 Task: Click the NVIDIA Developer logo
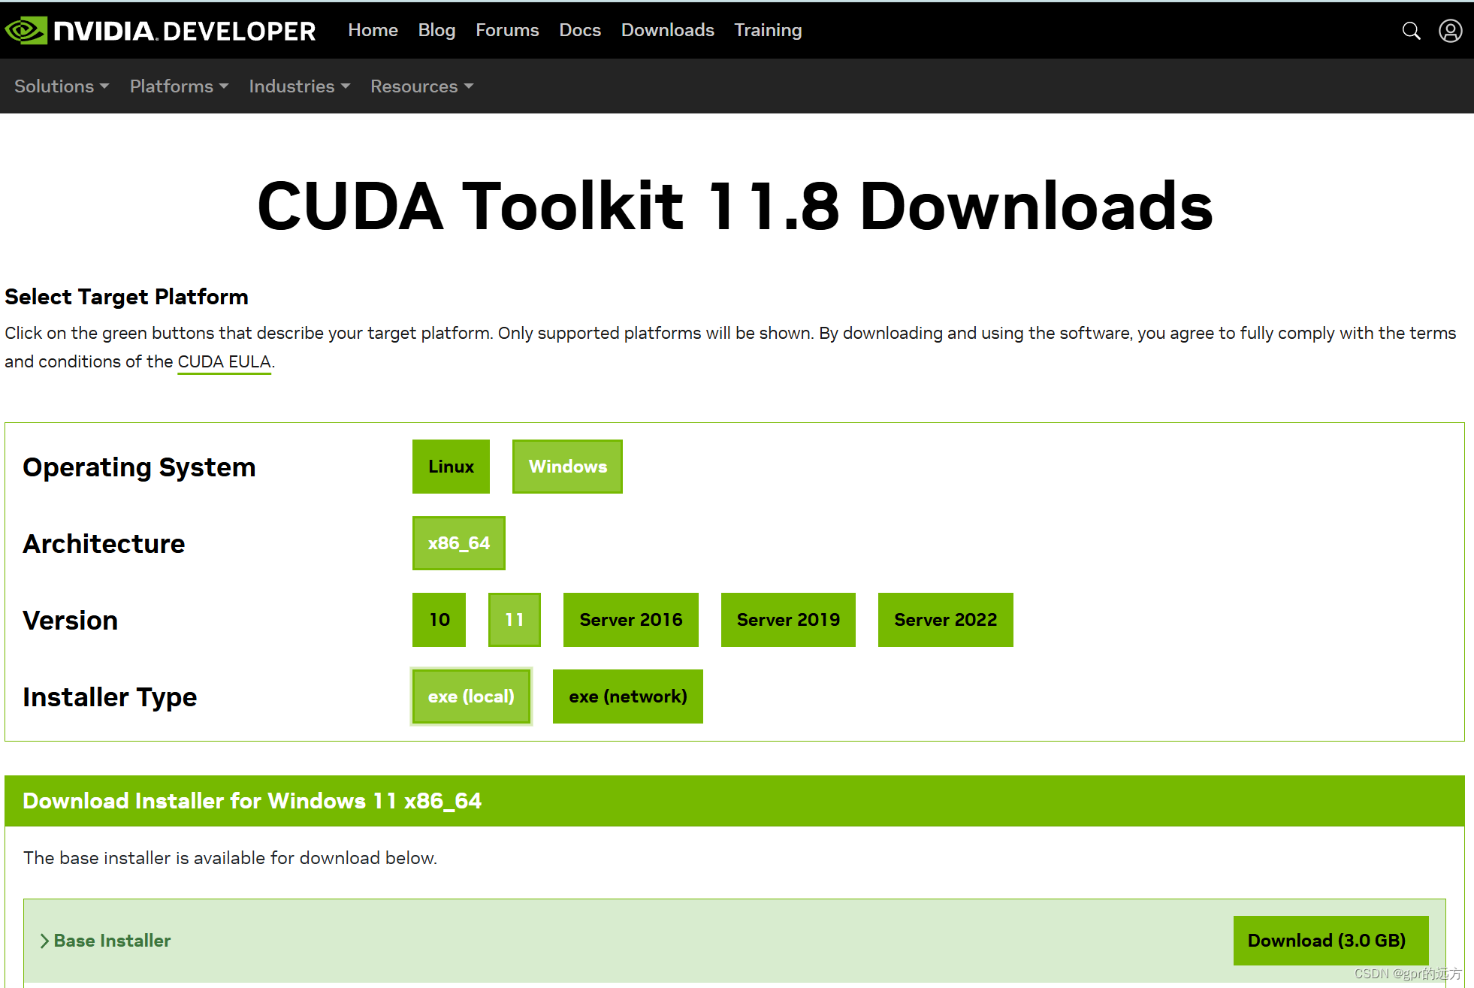[160, 31]
